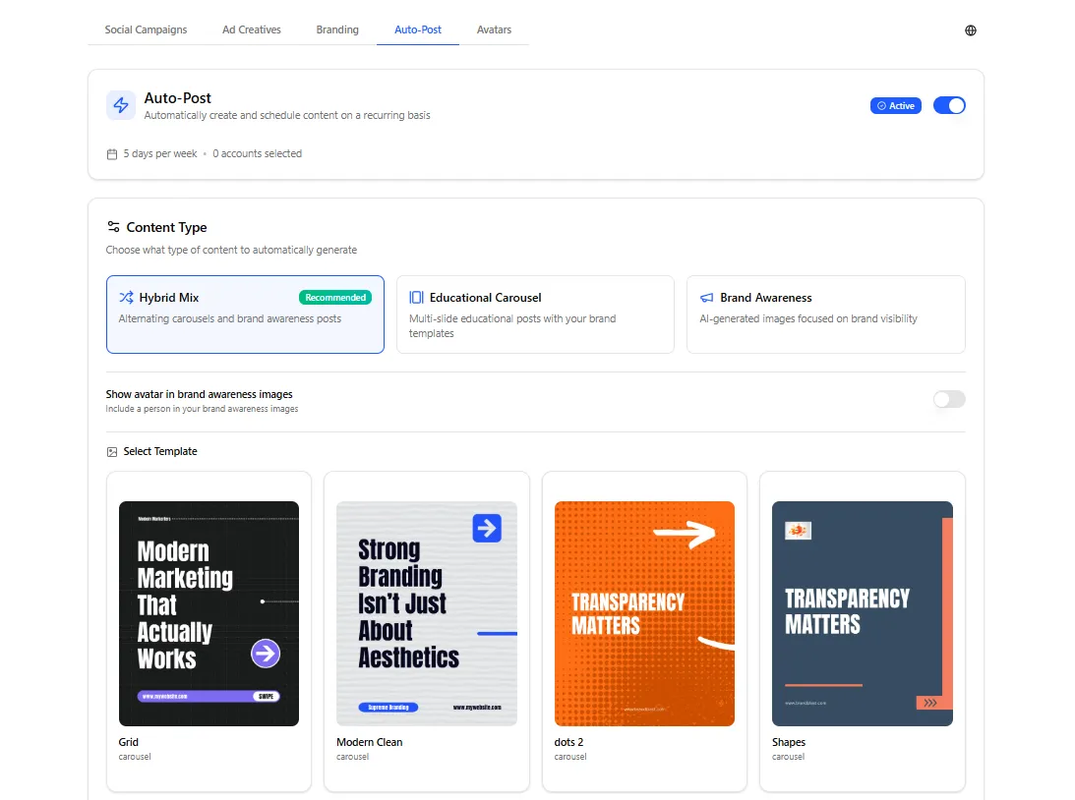Click the Educational Carousel slides icon
Viewport: 1075px width, 800px height.
pos(416,297)
